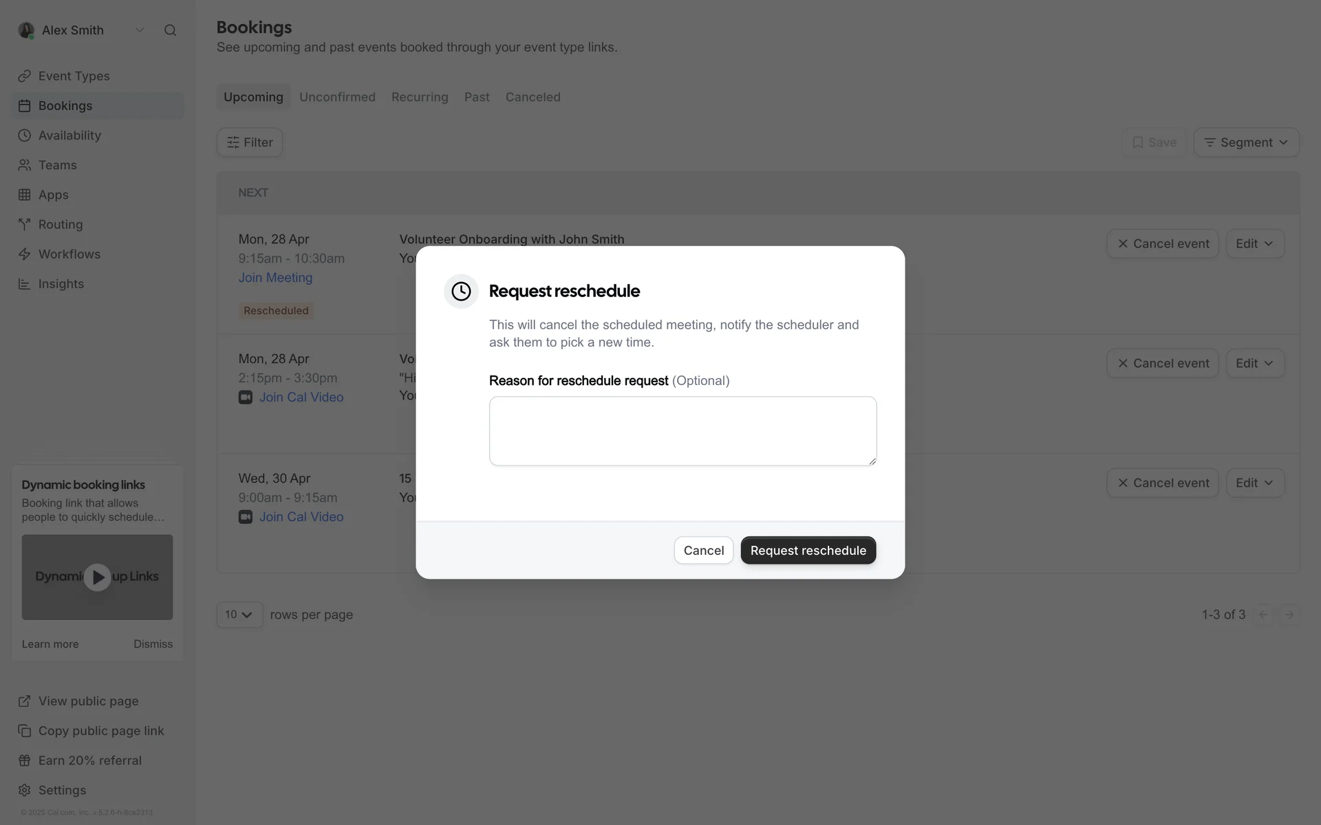Viewport: 1321px width, 825px height.
Task: Click the Availability clock icon
Action: (25, 135)
